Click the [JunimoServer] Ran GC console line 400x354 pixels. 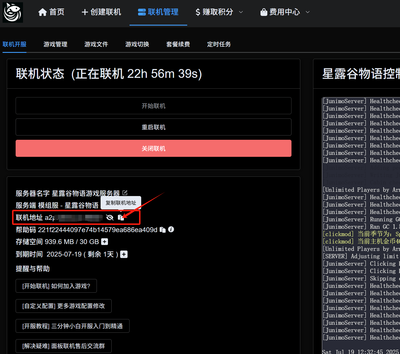coord(361,227)
